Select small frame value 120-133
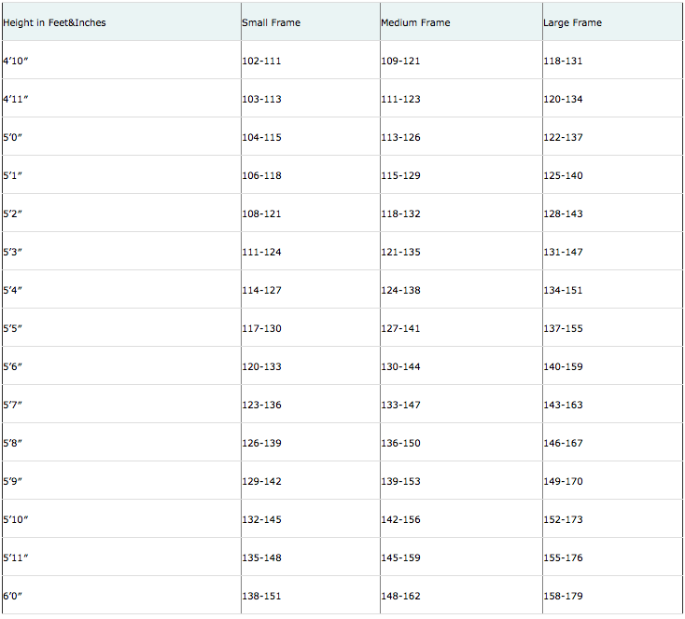 (261, 366)
